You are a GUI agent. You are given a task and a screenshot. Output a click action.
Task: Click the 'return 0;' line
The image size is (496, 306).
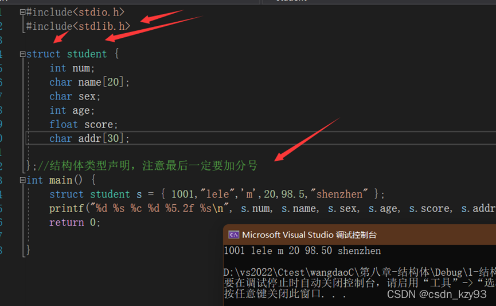(x=75, y=222)
